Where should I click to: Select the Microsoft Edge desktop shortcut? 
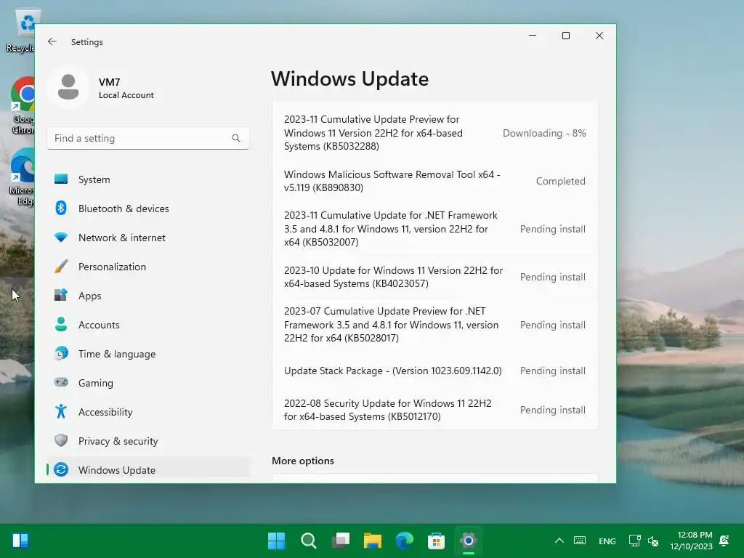(23, 177)
